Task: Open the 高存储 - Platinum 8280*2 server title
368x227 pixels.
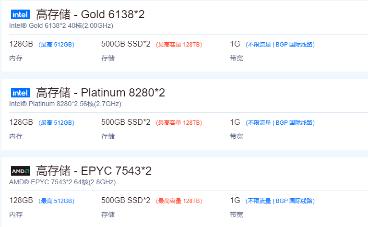Action: point(100,93)
